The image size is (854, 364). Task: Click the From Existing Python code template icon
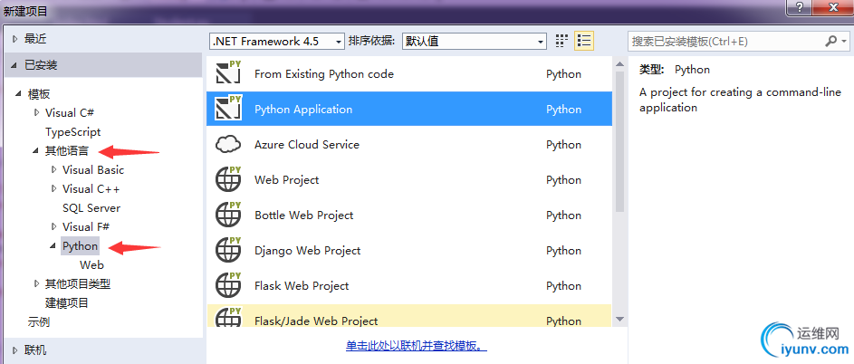tap(228, 73)
